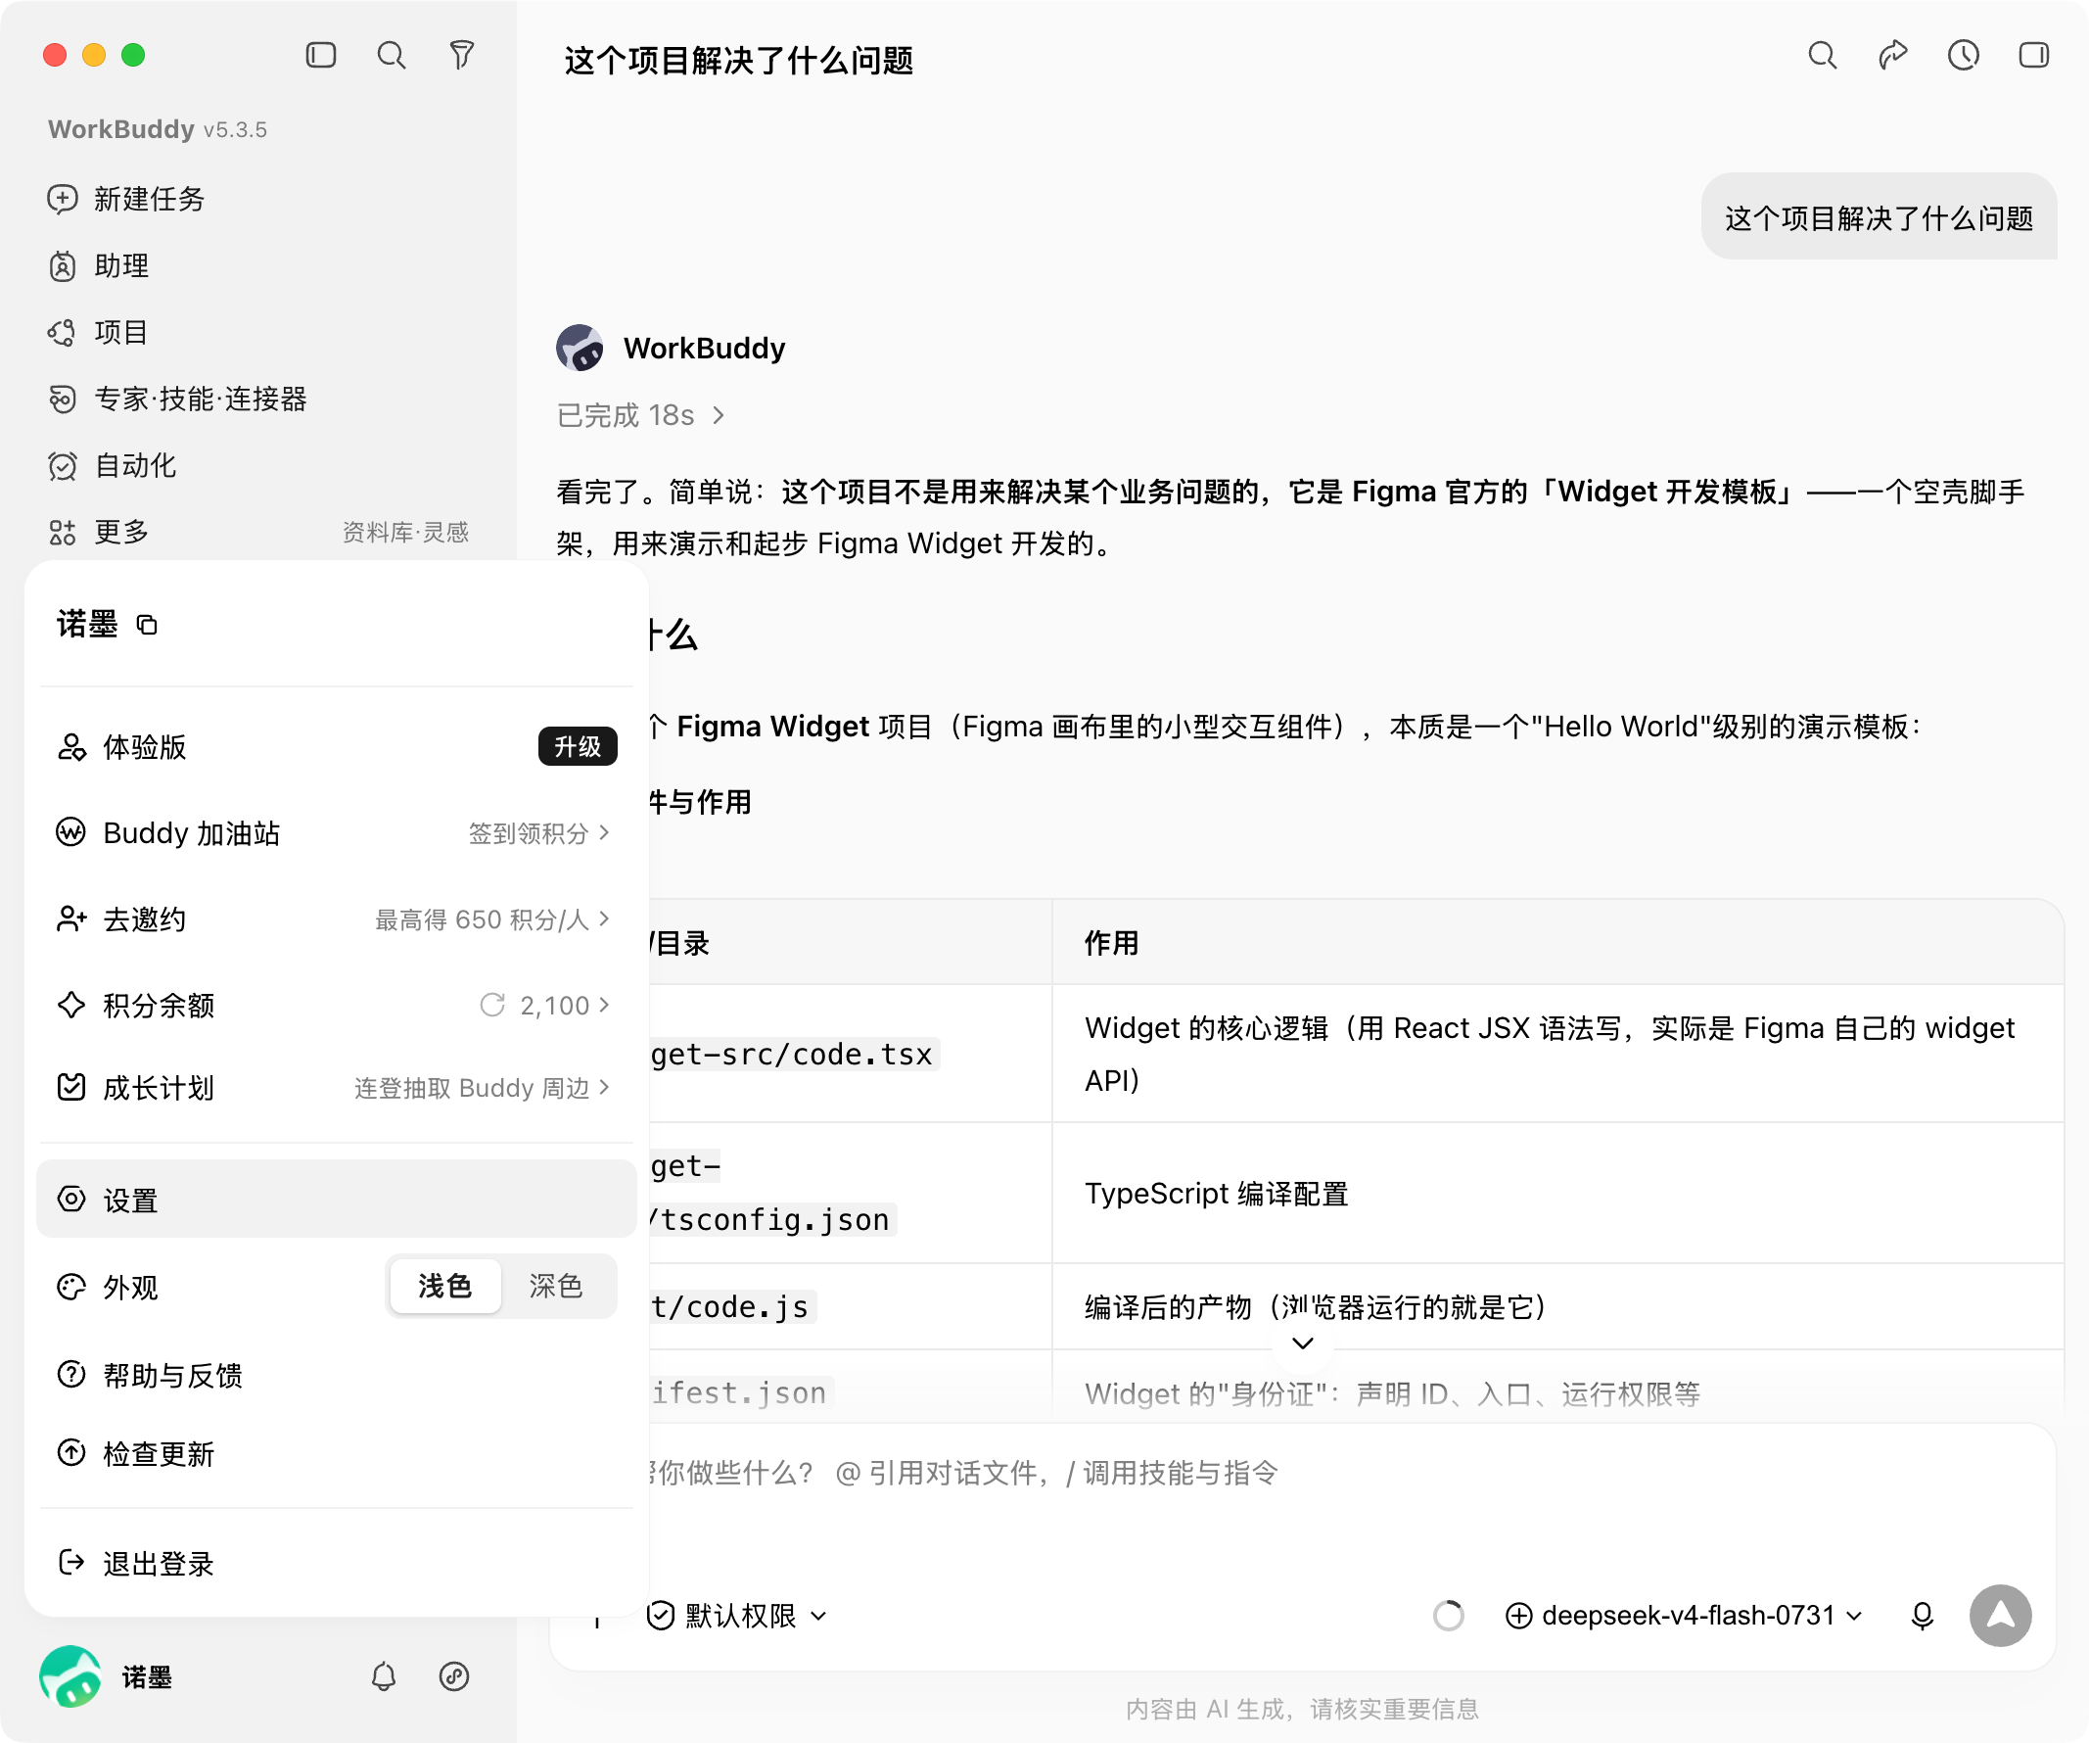Viewport: 2089px width, 1743px height.
Task: Toggle right side panel icon
Action: coord(2033,55)
